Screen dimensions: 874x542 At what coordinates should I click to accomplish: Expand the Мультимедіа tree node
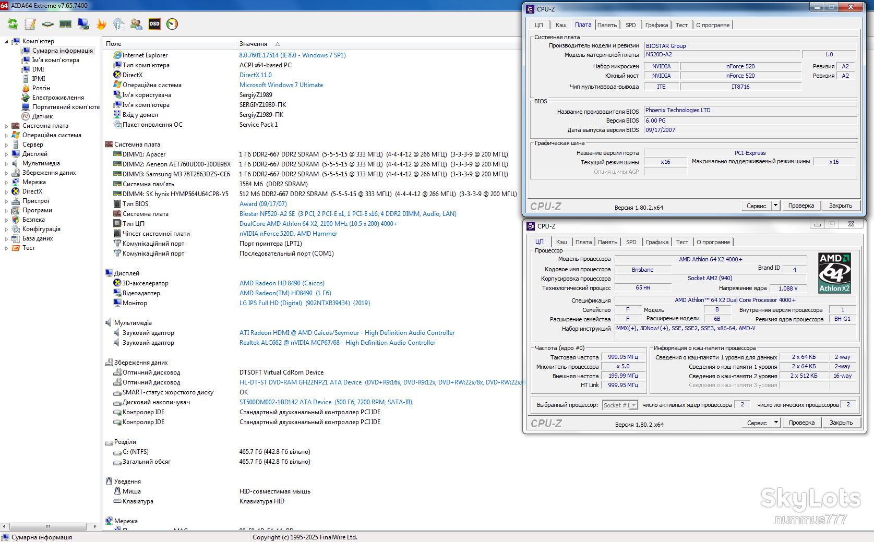pyautogui.click(x=6, y=163)
